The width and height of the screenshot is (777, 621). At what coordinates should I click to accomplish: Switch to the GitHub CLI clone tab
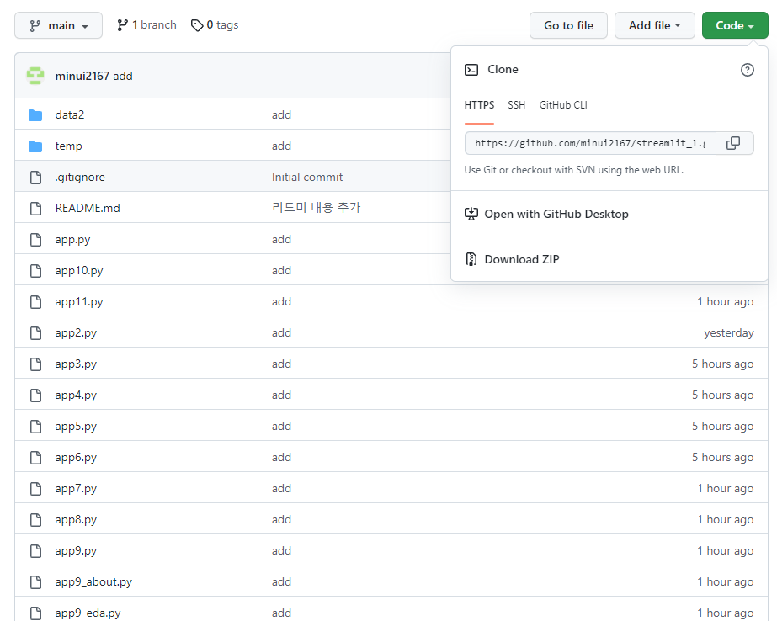coord(563,105)
